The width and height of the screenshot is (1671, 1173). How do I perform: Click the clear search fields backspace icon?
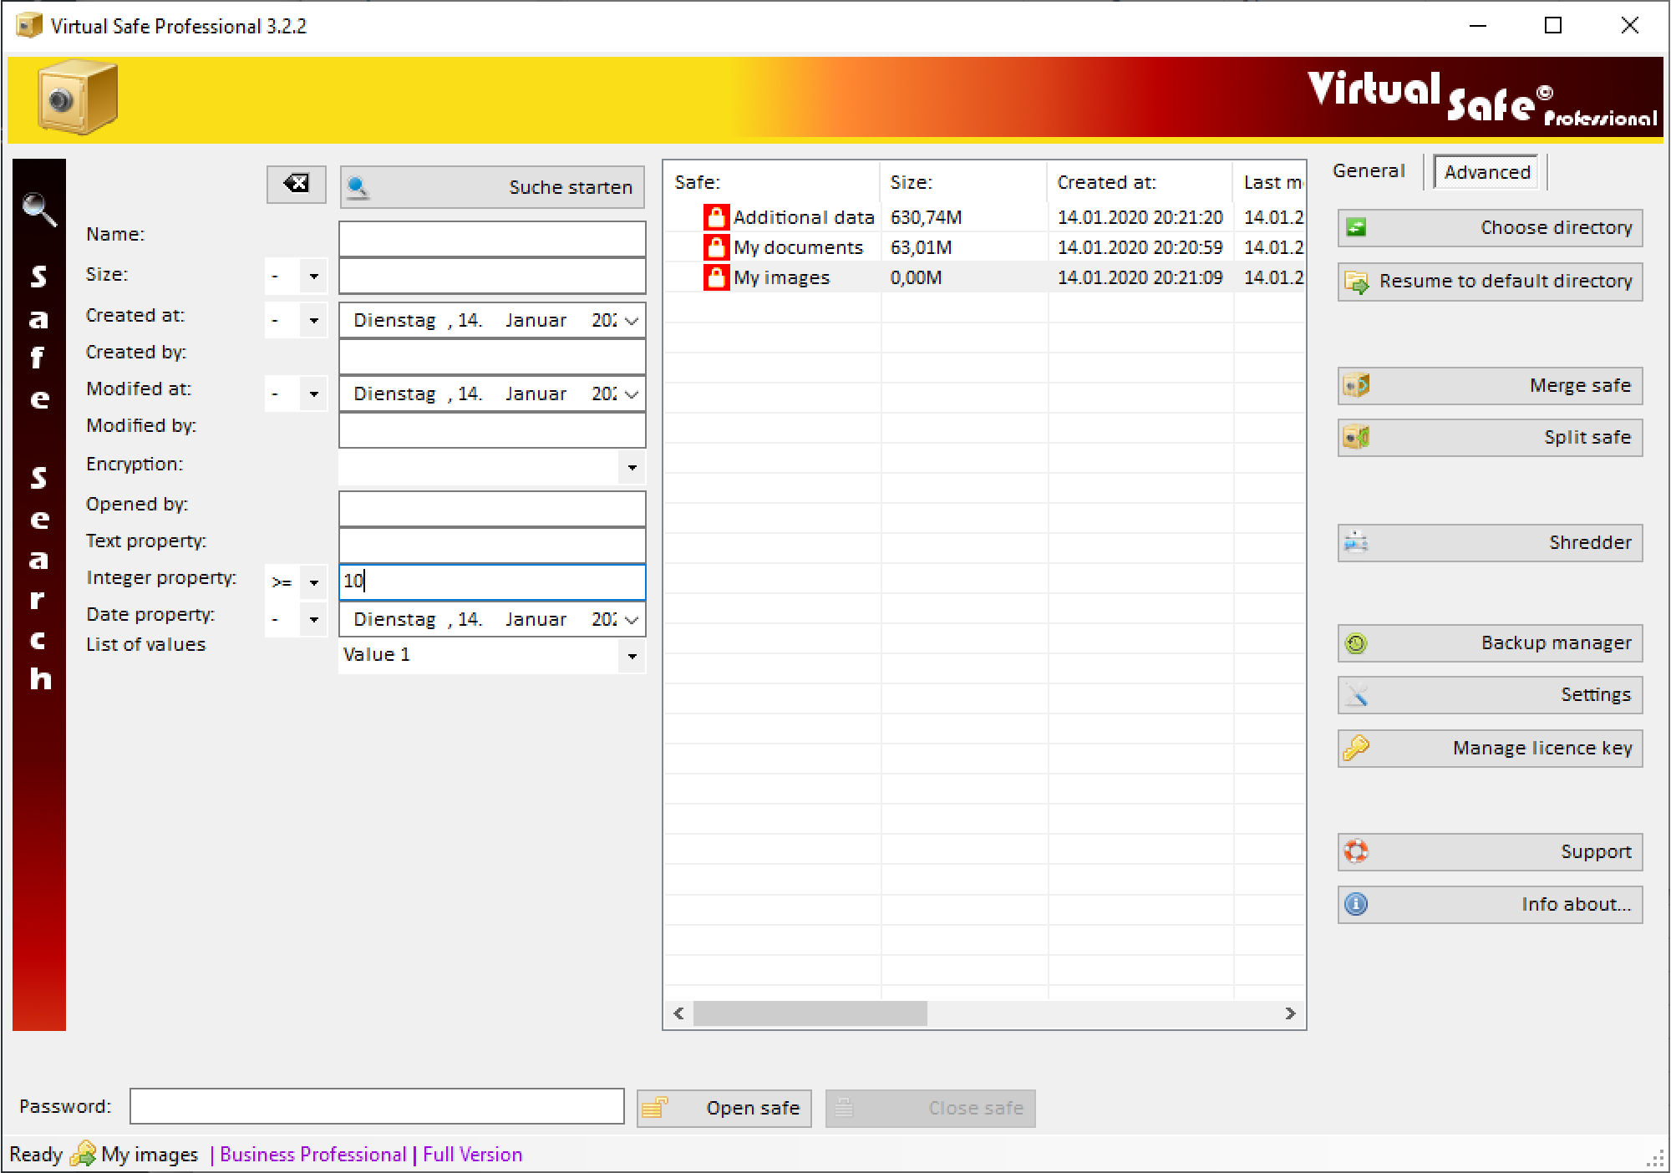click(x=296, y=184)
